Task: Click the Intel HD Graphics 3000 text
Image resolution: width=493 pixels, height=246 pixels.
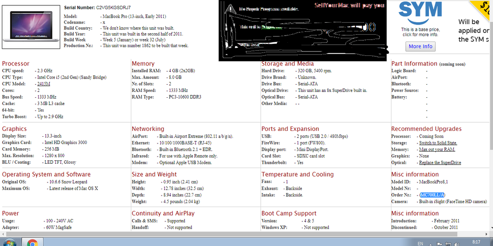Action: (x=66, y=142)
